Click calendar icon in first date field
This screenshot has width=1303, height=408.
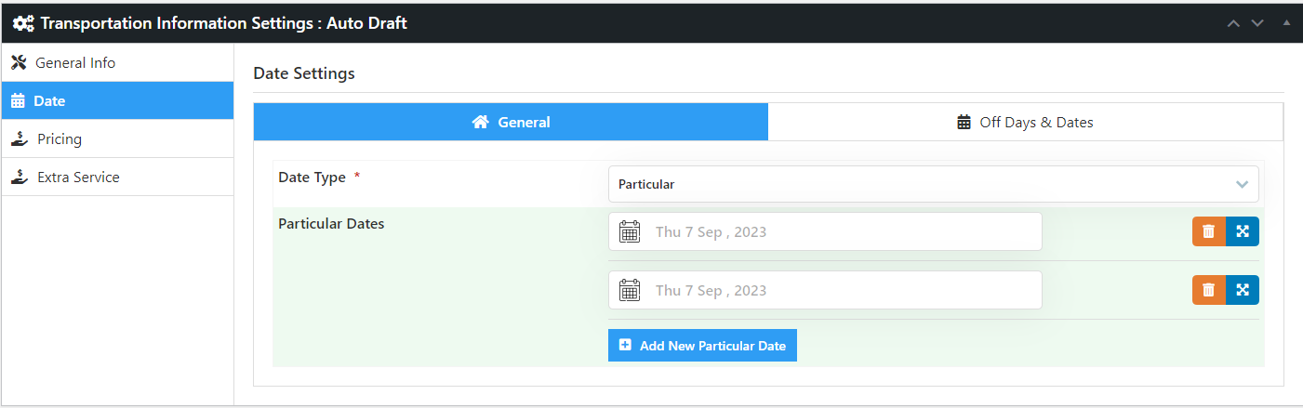pos(630,231)
